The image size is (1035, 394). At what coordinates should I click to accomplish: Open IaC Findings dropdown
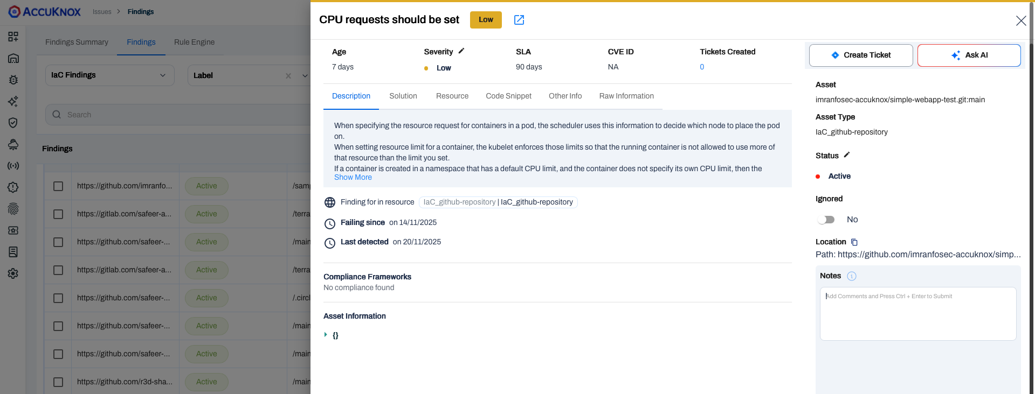coord(109,75)
